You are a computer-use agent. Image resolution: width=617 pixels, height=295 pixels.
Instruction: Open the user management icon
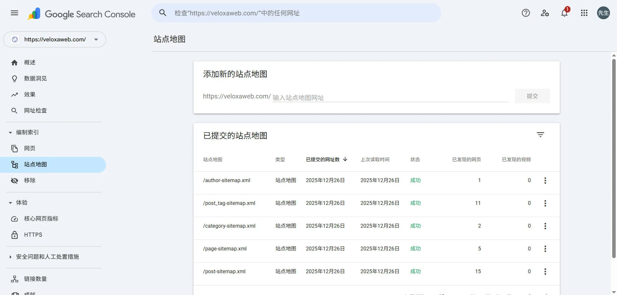pyautogui.click(x=545, y=13)
